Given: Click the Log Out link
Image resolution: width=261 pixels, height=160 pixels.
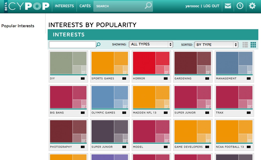Looking at the screenshot, I should point(211,6).
